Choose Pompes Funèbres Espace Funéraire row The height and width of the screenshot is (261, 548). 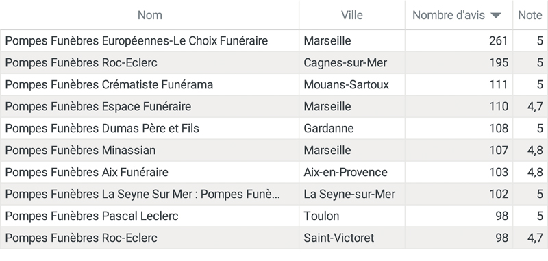point(274,107)
